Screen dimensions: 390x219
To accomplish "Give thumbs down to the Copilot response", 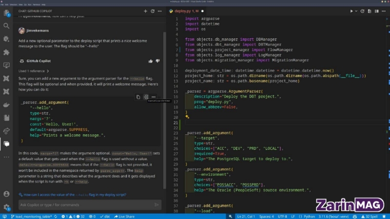I will [157, 61].
